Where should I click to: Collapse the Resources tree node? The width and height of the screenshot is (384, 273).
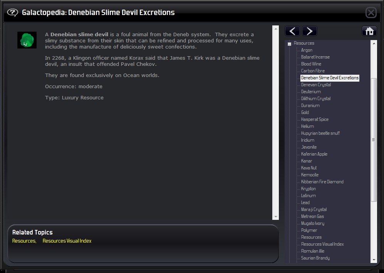(289, 44)
